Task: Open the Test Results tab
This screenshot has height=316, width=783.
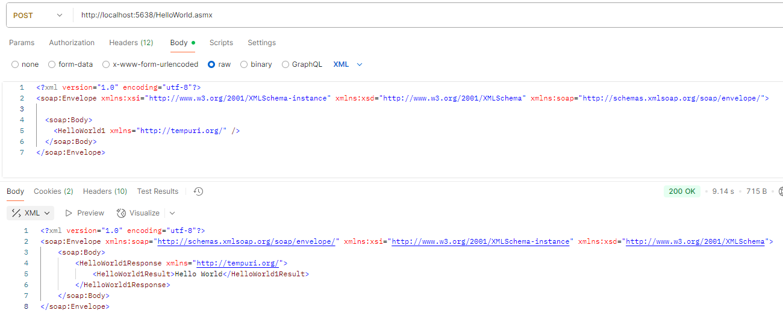Action: (158, 191)
